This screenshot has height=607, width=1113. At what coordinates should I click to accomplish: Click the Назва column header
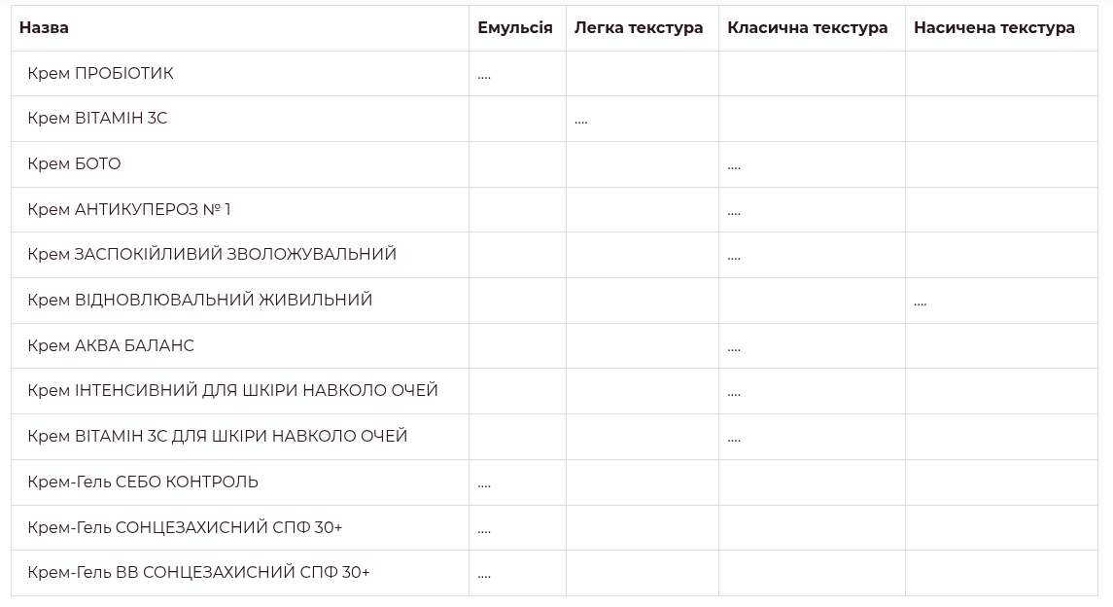tap(44, 27)
